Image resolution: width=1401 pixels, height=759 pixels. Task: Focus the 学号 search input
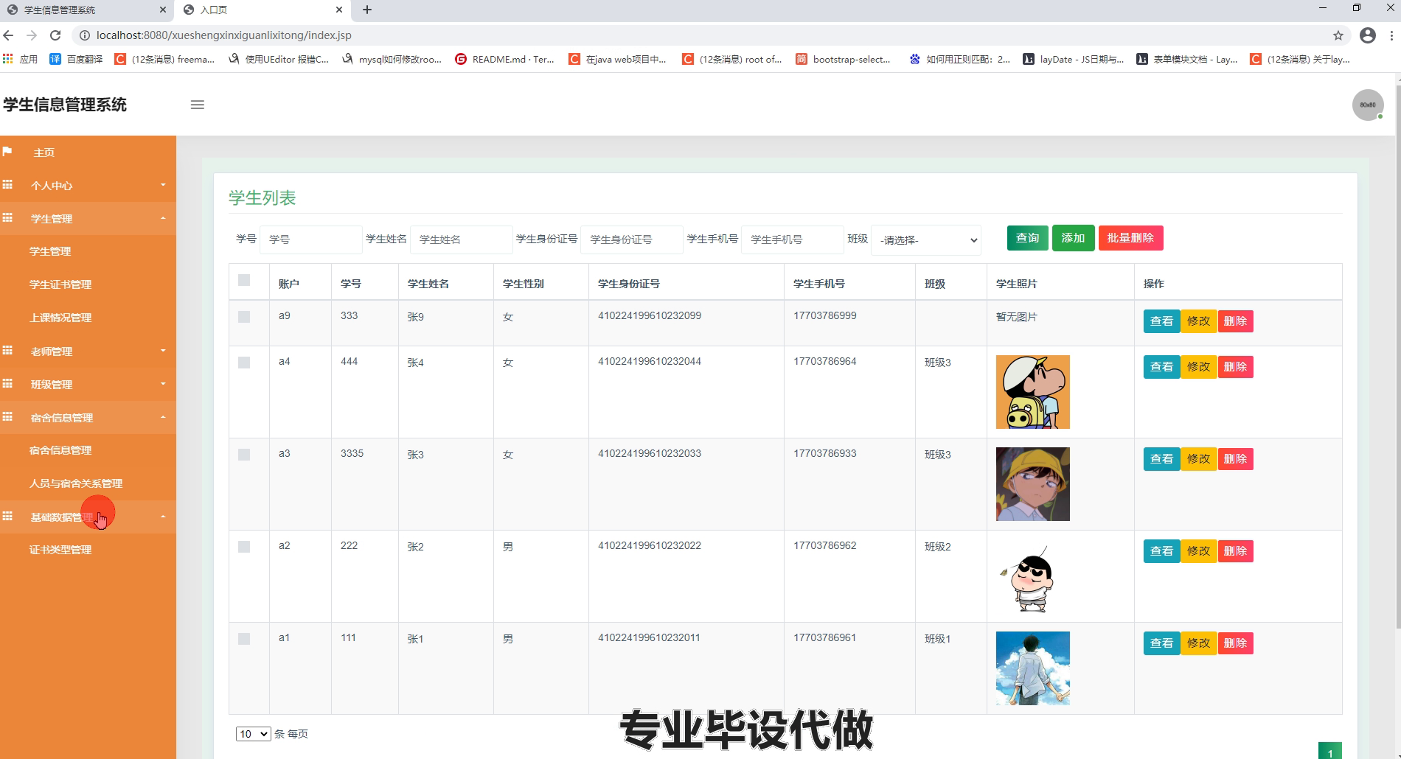pyautogui.click(x=310, y=239)
